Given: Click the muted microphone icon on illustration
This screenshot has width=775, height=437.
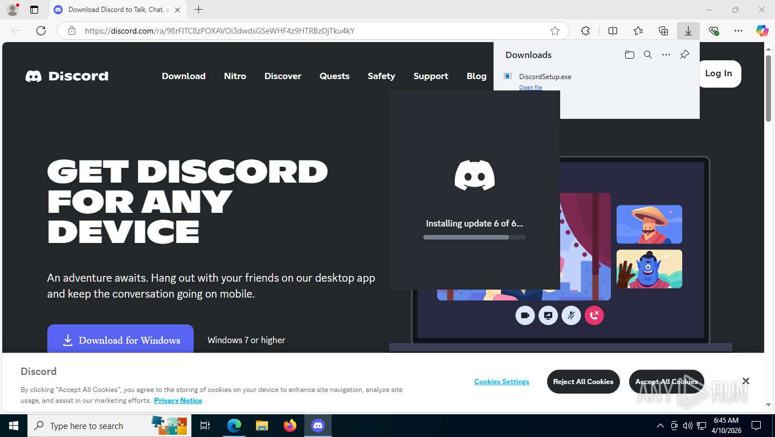Looking at the screenshot, I should tap(571, 315).
